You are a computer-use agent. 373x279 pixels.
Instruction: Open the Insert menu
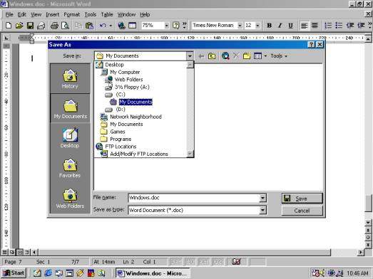(53, 15)
